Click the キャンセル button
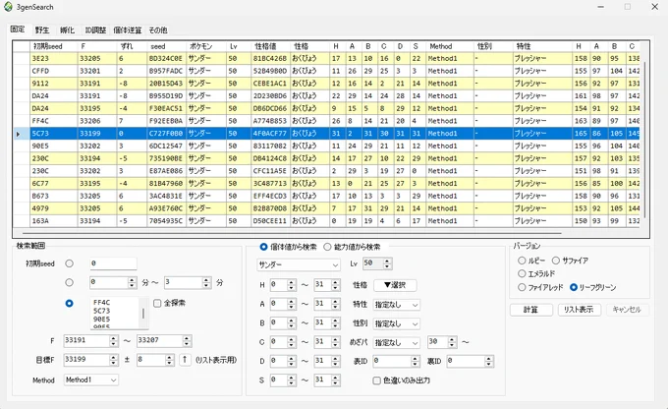 (x=627, y=310)
